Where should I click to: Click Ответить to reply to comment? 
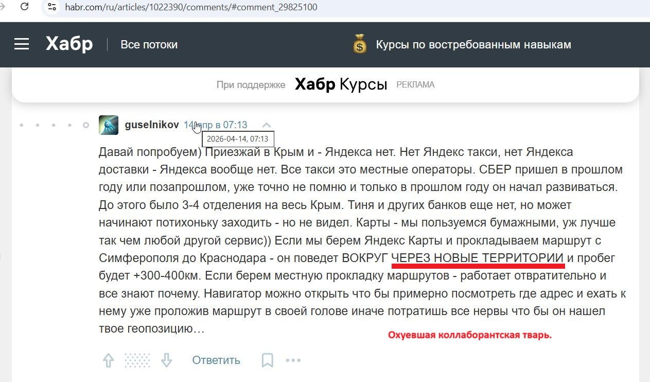(x=216, y=360)
